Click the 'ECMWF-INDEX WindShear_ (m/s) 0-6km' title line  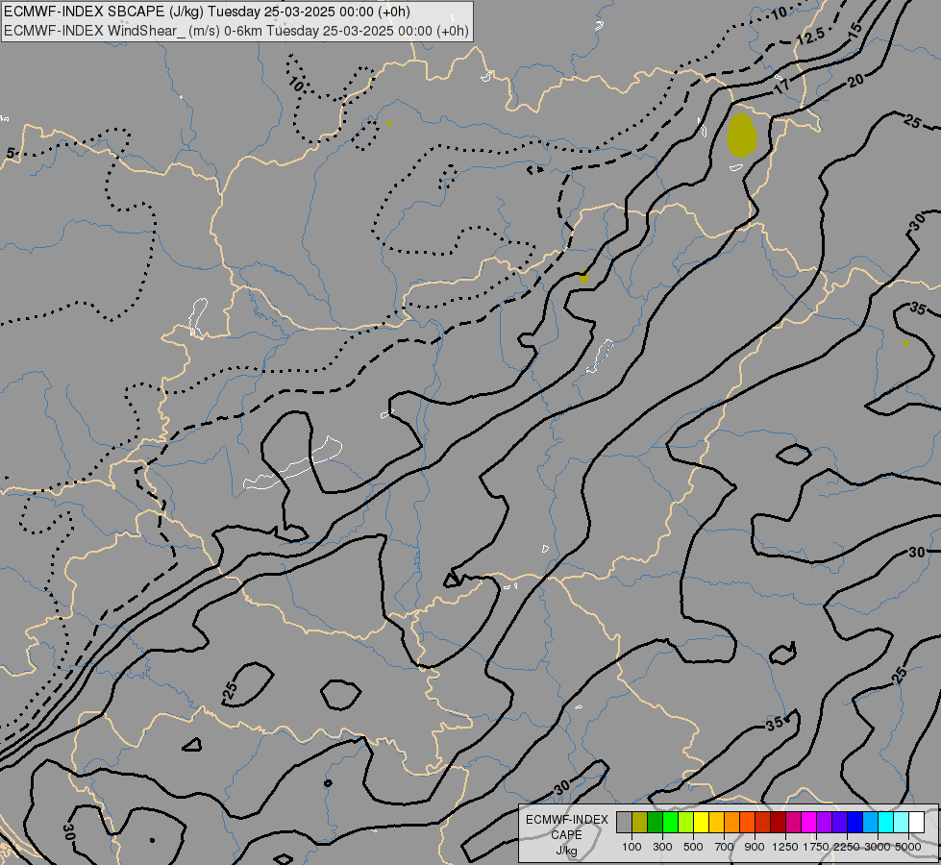(236, 31)
